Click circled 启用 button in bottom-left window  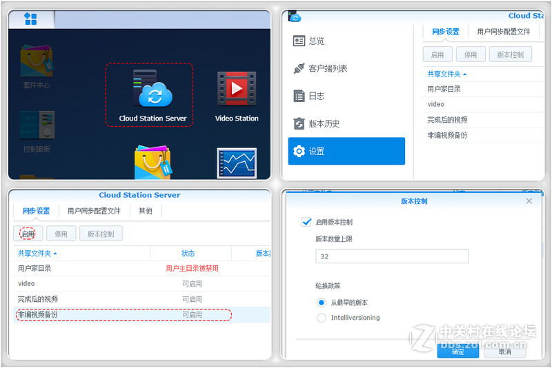pyautogui.click(x=28, y=234)
